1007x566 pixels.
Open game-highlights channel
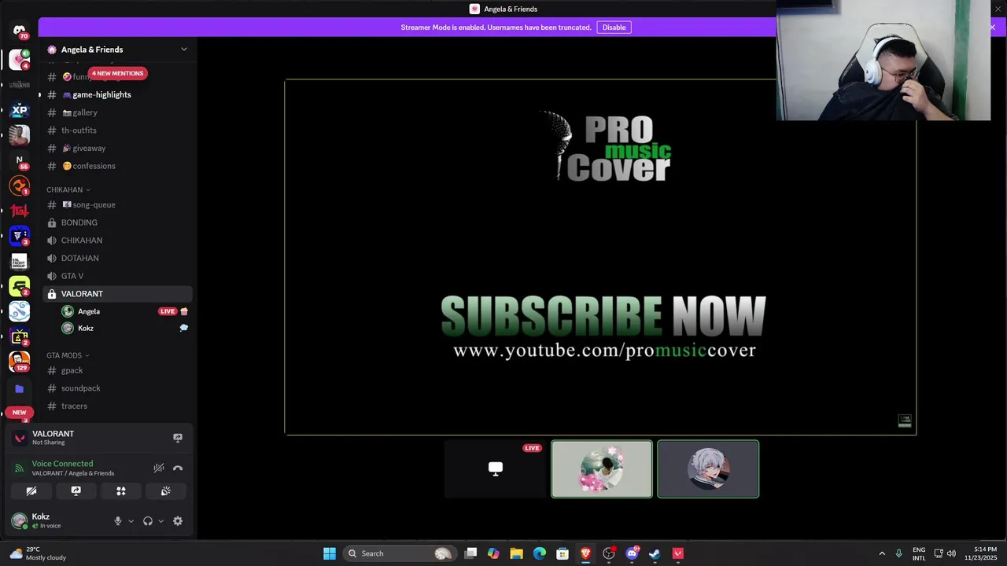click(x=118, y=94)
